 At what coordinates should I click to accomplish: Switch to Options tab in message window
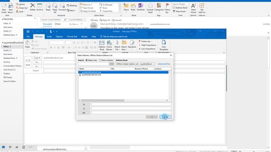59,37
